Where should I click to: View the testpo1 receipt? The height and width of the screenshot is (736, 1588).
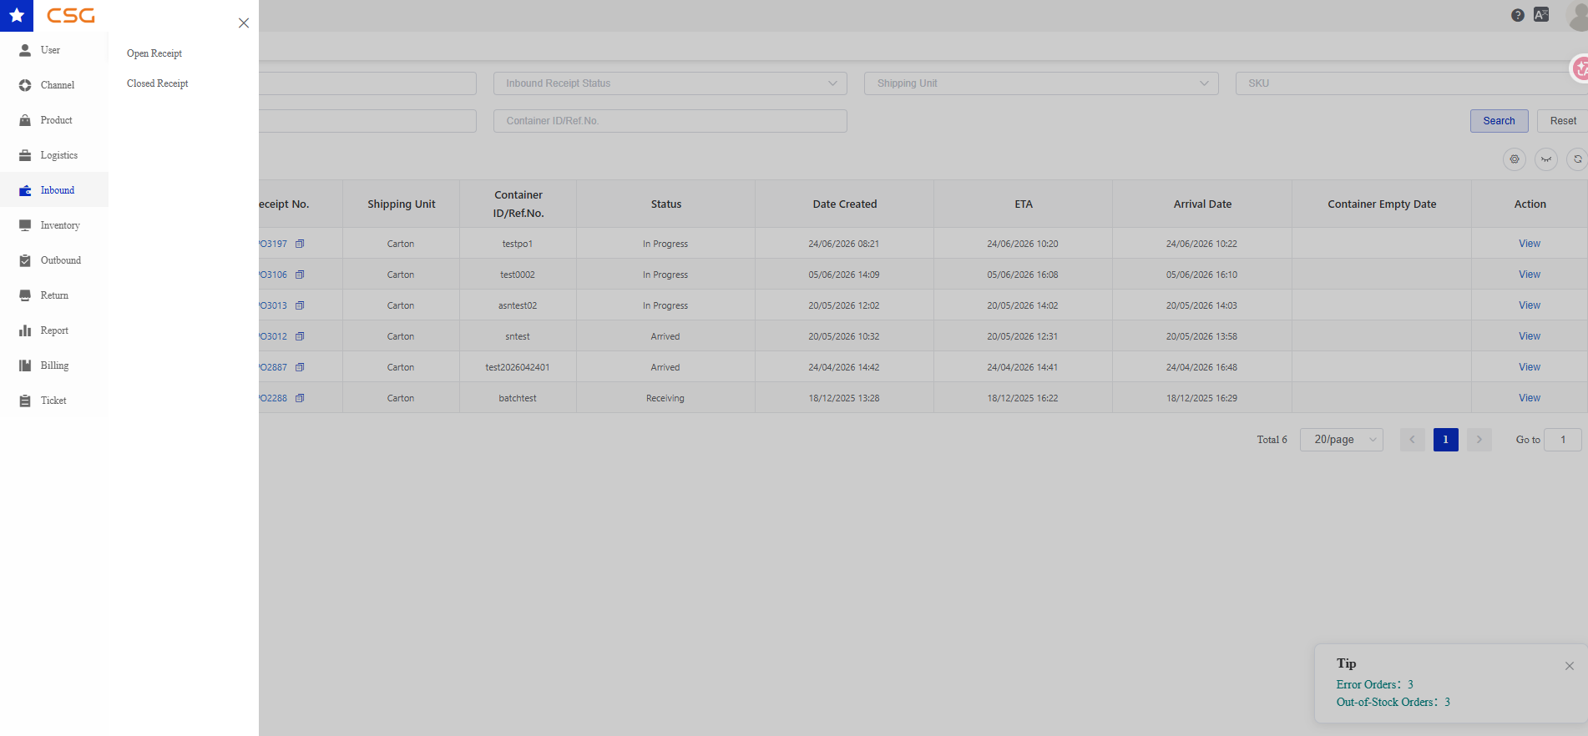1530,244
